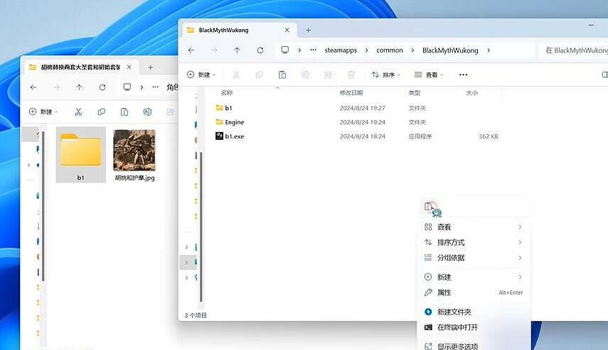Add a new tab in the left window
The image size is (608, 350).
[150, 67]
